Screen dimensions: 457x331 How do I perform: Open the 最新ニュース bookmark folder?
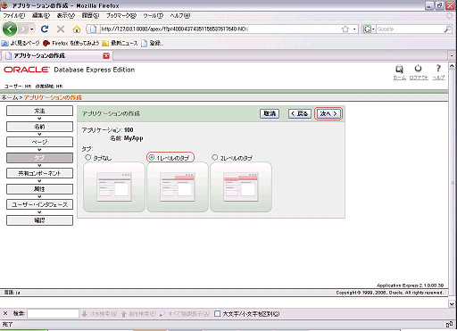(x=120, y=44)
